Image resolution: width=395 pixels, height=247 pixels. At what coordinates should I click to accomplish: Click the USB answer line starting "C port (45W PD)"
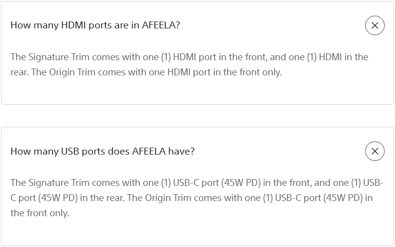(x=191, y=198)
